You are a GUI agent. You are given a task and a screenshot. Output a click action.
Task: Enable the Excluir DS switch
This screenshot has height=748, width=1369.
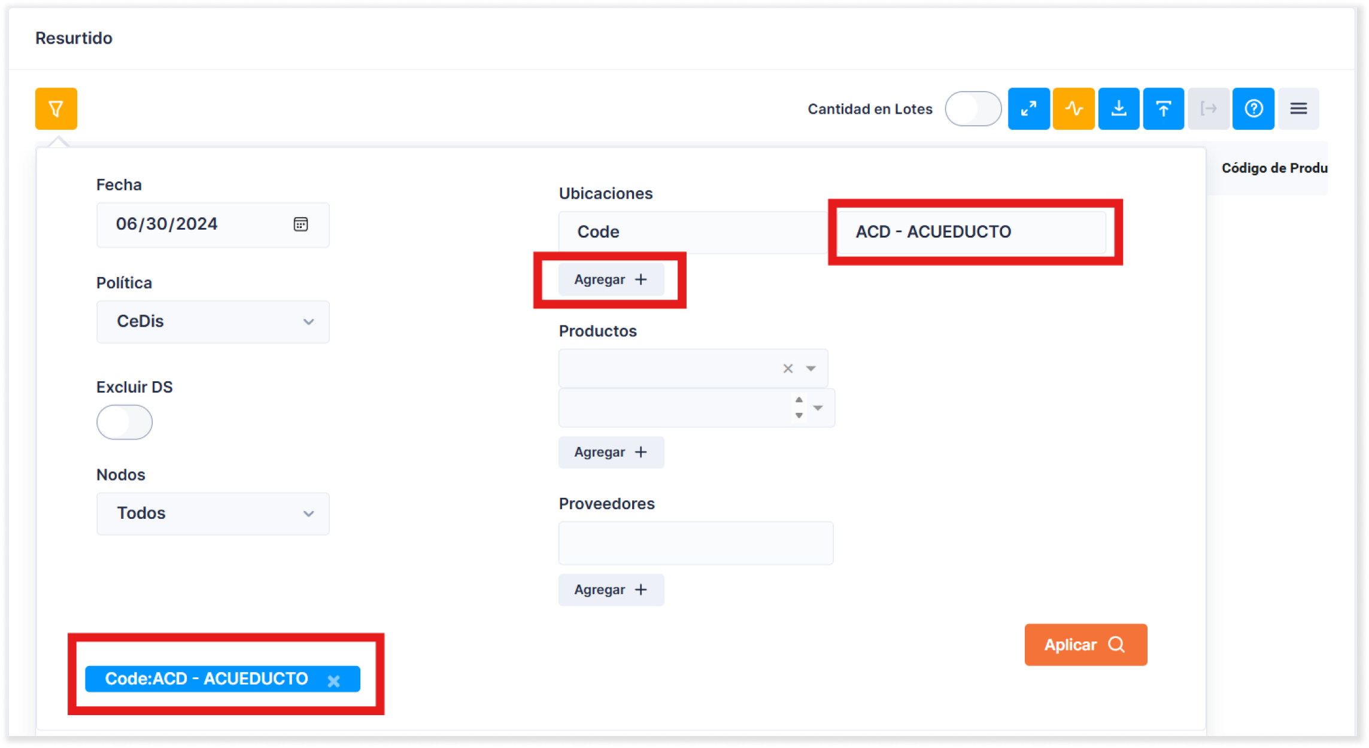[x=125, y=422]
